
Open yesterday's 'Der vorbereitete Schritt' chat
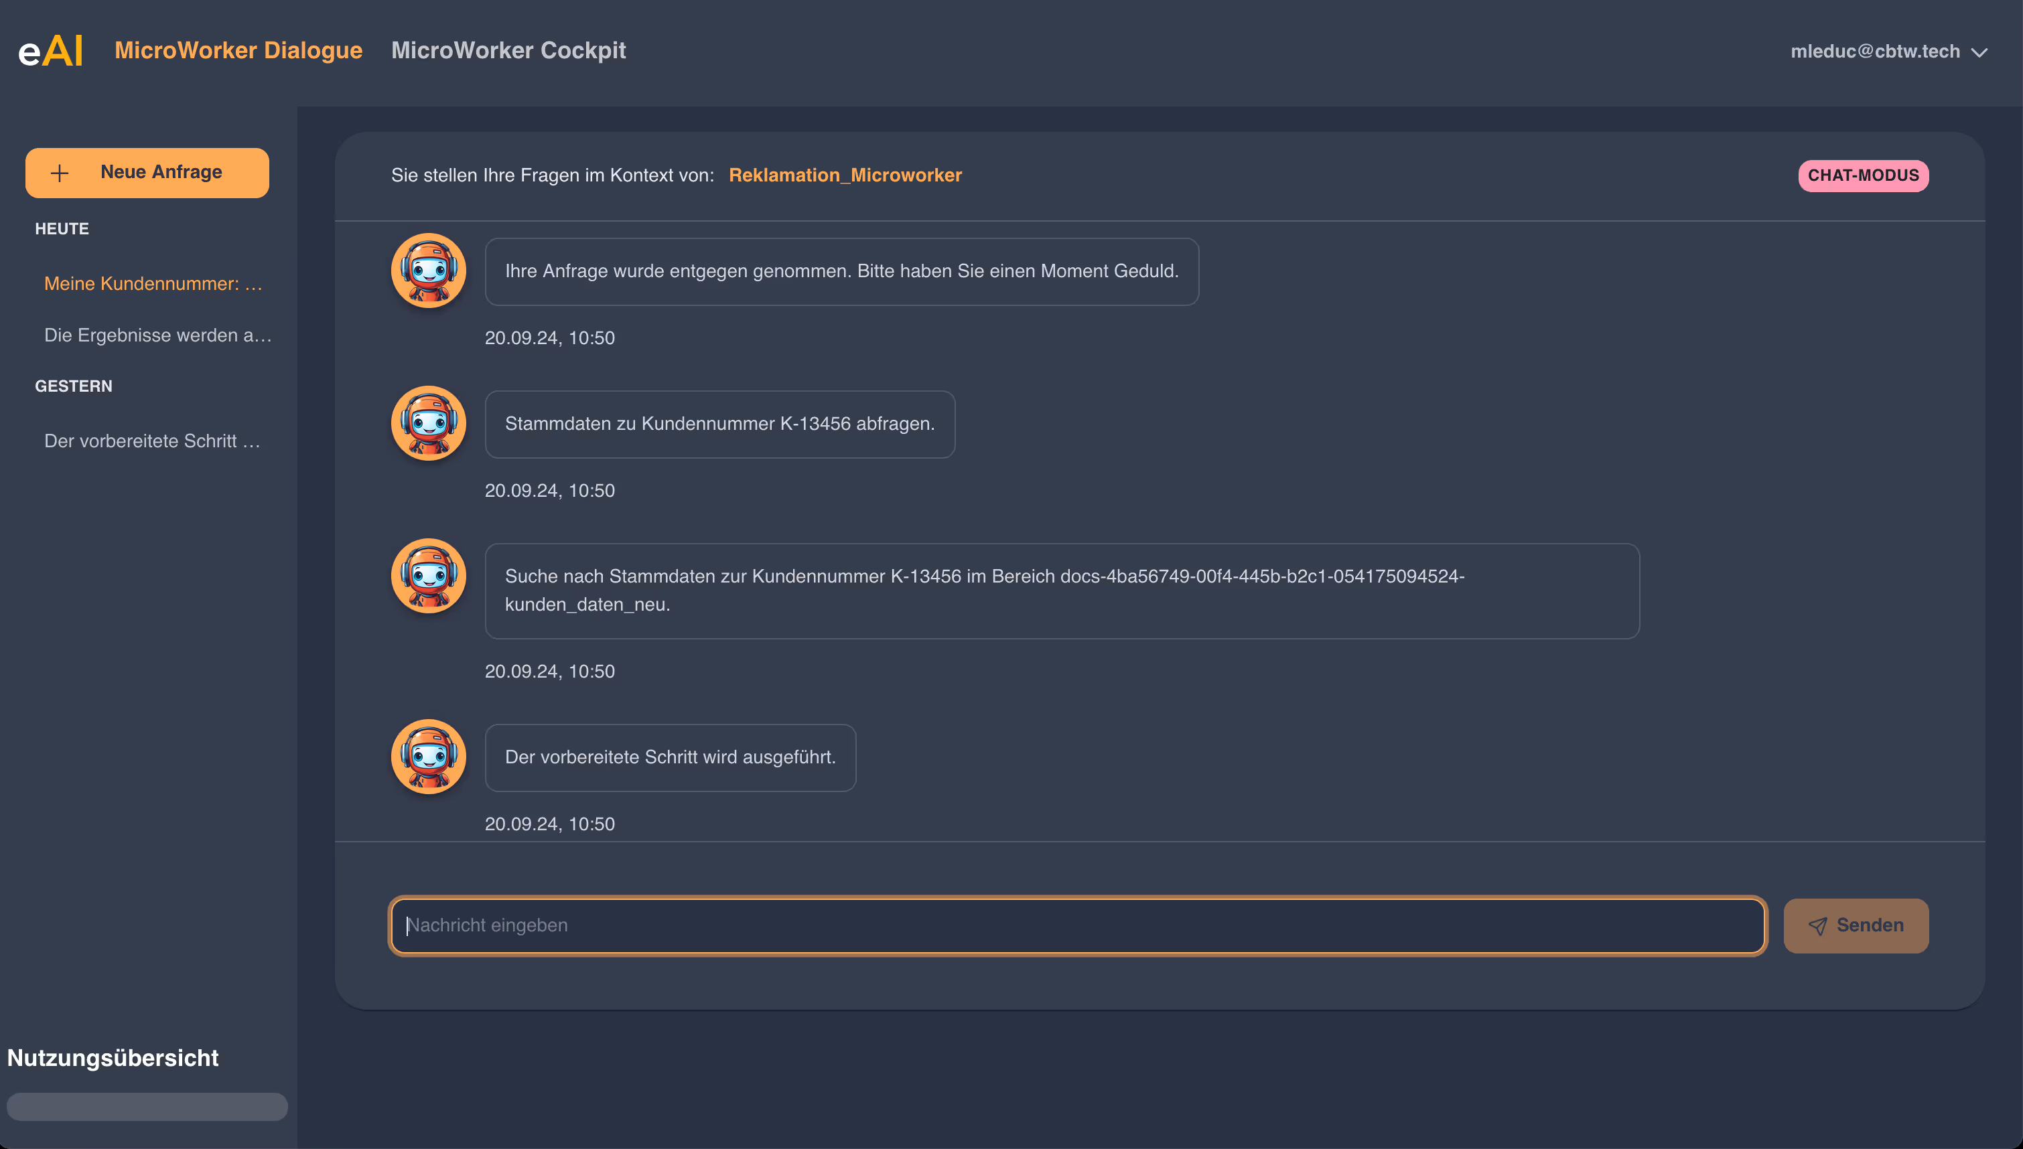pyautogui.click(x=151, y=441)
